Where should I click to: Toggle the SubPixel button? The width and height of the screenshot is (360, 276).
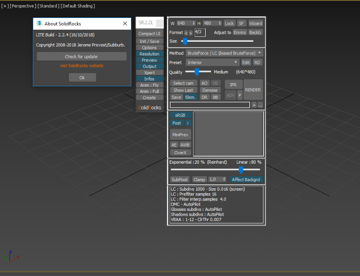pos(180,179)
